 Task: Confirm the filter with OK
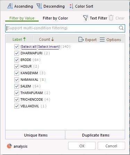(82, 146)
